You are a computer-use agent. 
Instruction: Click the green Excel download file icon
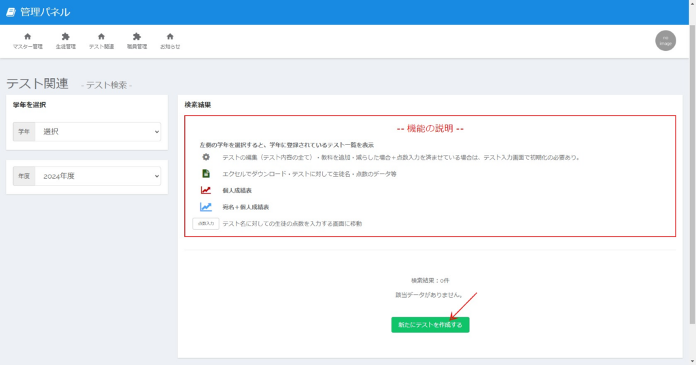pos(205,174)
